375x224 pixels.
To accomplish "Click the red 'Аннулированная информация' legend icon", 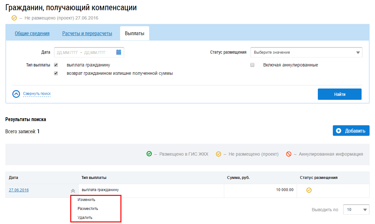I will click(x=289, y=154).
